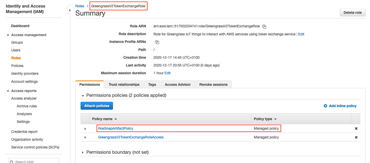This screenshot has height=163, width=370.
Task: Detach RosSnapArtifactPolicy using its X icon
Action: (x=356, y=128)
